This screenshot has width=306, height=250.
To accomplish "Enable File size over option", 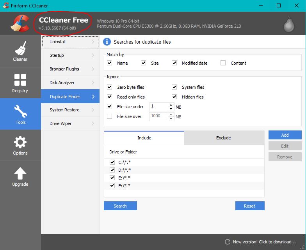I will coord(109,116).
